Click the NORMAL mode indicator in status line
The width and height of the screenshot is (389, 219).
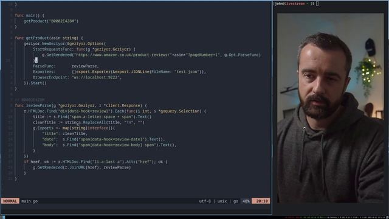pyautogui.click(x=10, y=201)
